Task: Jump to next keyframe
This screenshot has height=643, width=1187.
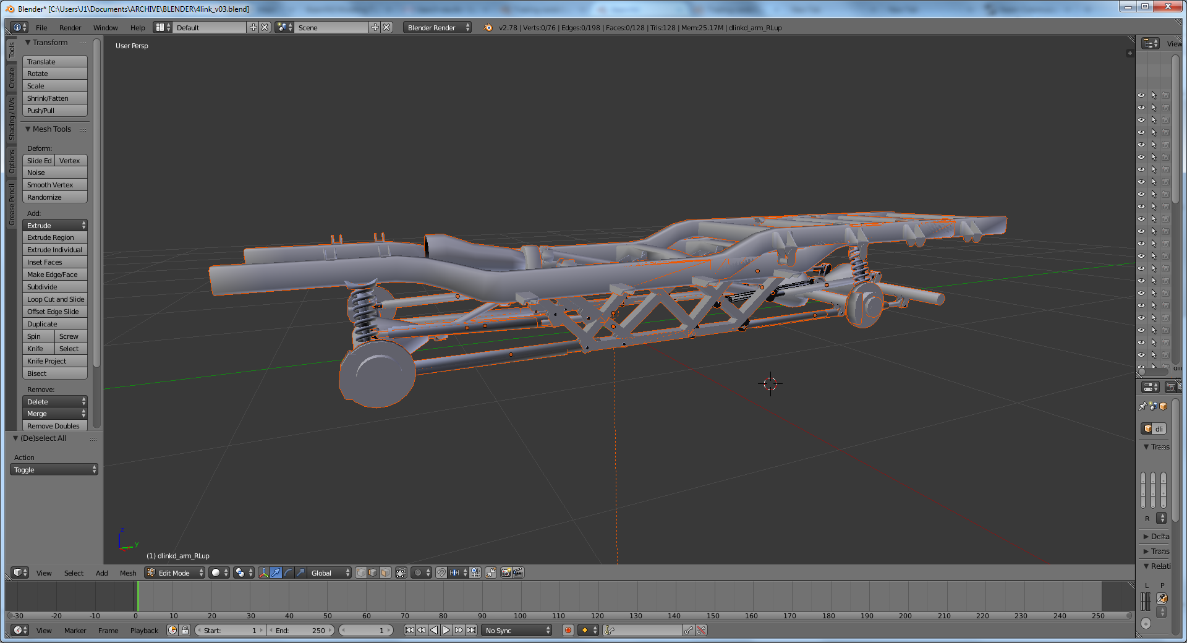Action: tap(459, 630)
